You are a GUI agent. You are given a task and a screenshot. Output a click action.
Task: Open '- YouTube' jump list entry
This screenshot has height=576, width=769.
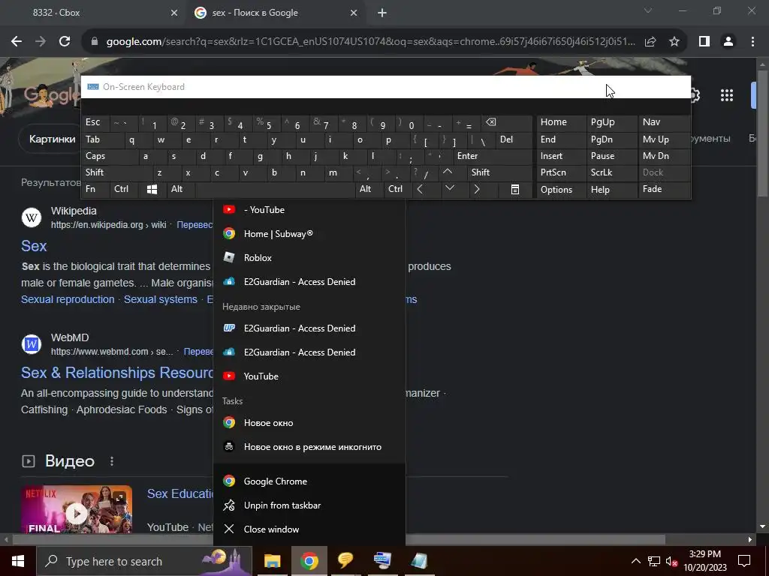click(x=309, y=210)
